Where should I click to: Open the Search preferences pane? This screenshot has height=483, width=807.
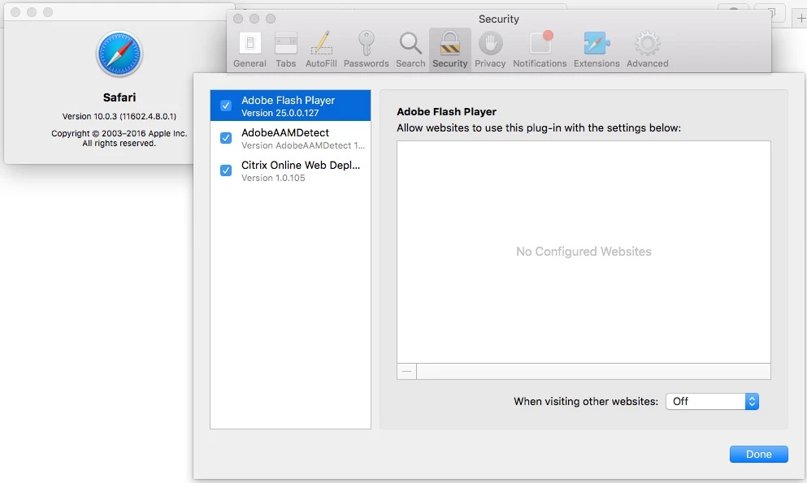[x=410, y=50]
